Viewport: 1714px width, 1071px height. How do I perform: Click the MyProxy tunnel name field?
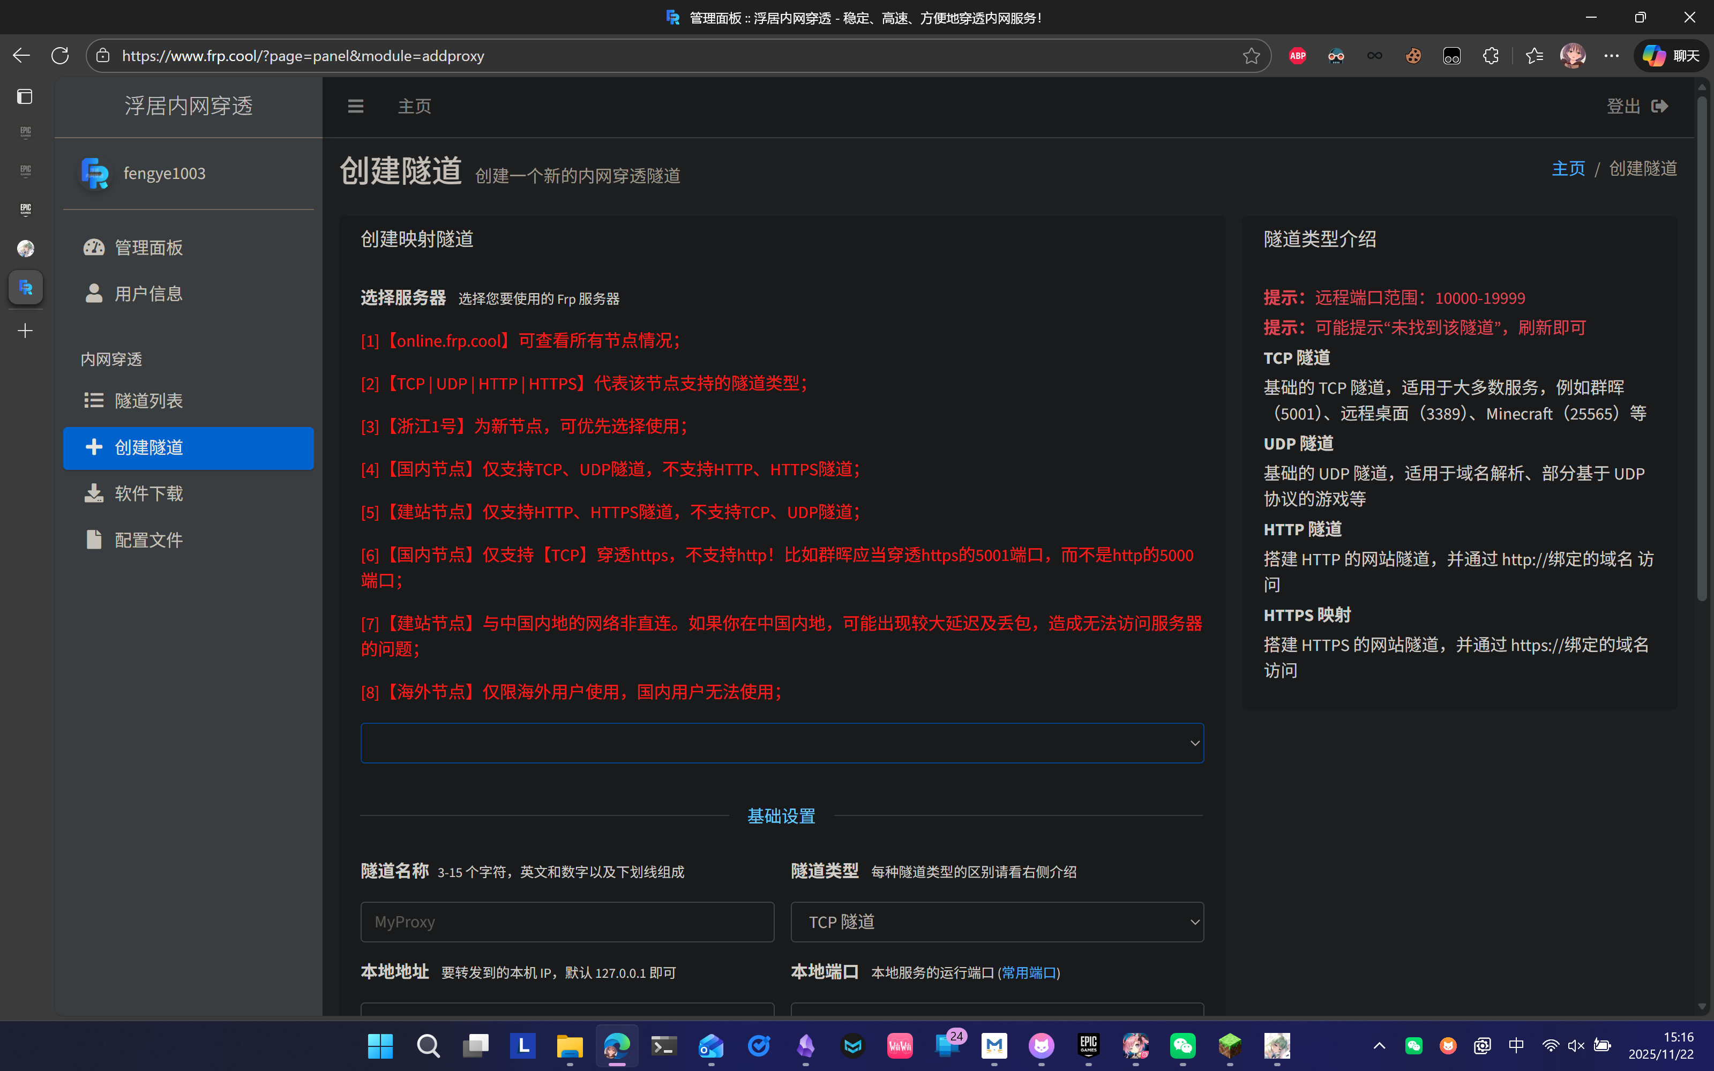(567, 922)
